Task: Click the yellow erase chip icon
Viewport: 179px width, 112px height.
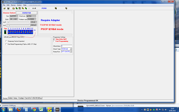Action: pyautogui.click(x=23, y=8)
